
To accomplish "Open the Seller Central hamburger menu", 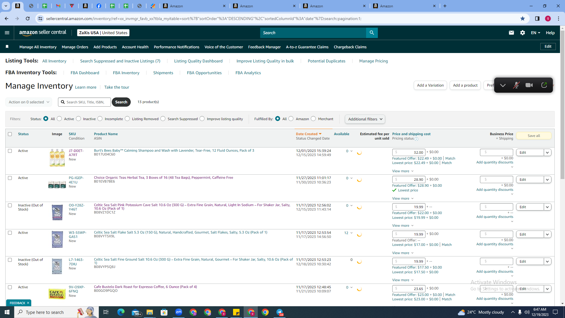I will [7, 33].
